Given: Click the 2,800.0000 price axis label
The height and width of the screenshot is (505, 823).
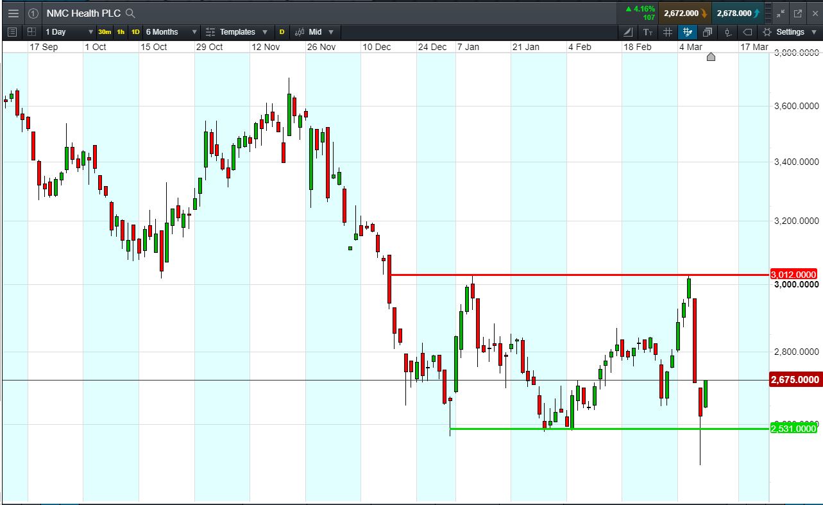Looking at the screenshot, I should click(x=796, y=352).
